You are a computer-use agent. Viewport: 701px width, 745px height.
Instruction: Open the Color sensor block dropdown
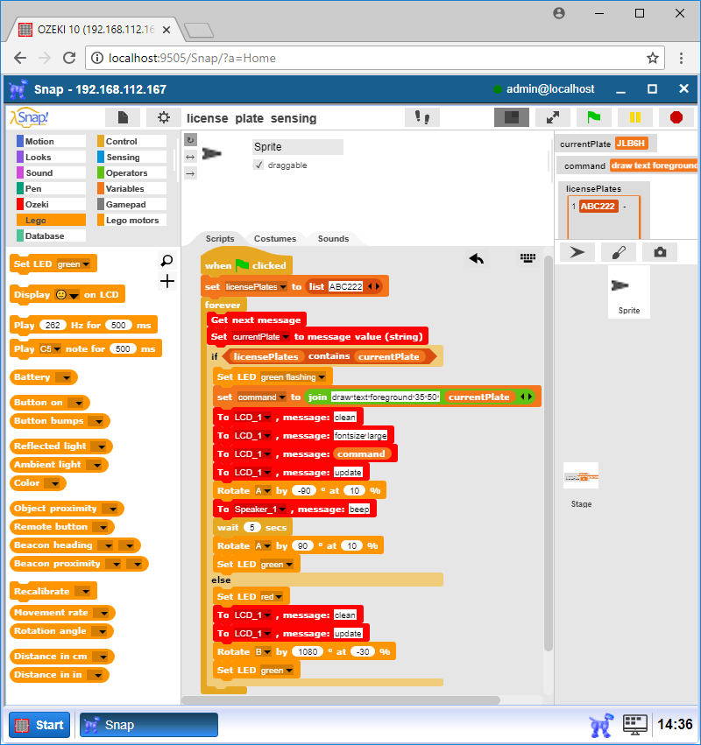pyautogui.click(x=54, y=483)
